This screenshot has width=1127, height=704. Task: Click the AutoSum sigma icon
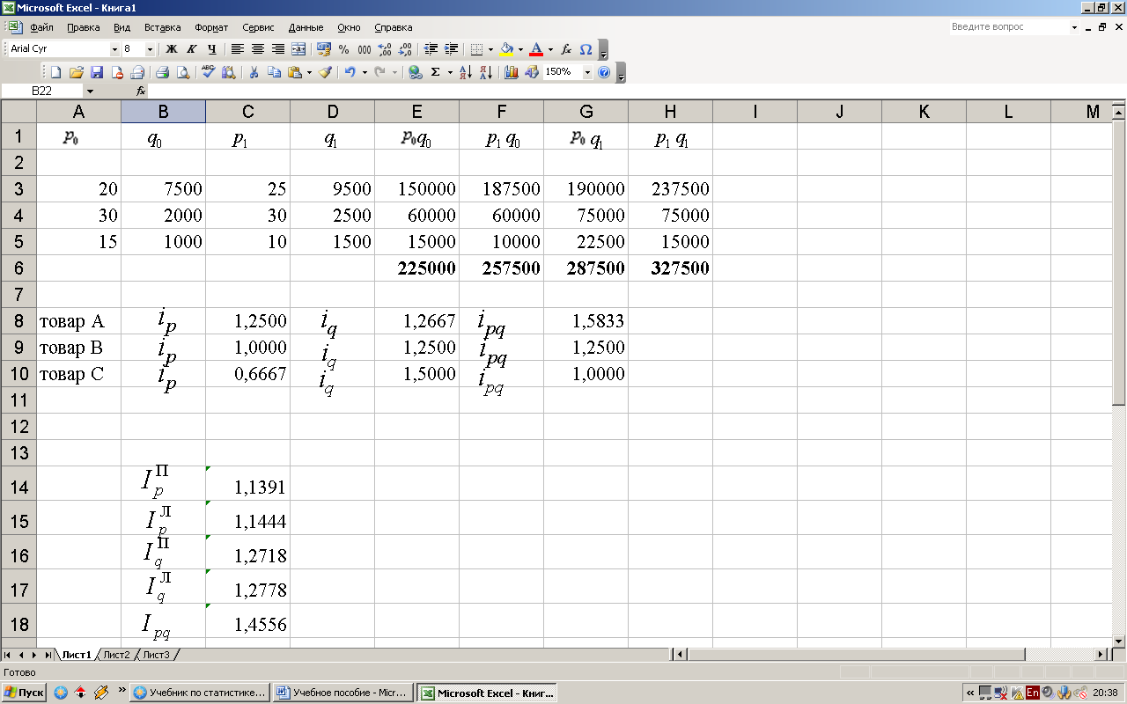tap(435, 72)
